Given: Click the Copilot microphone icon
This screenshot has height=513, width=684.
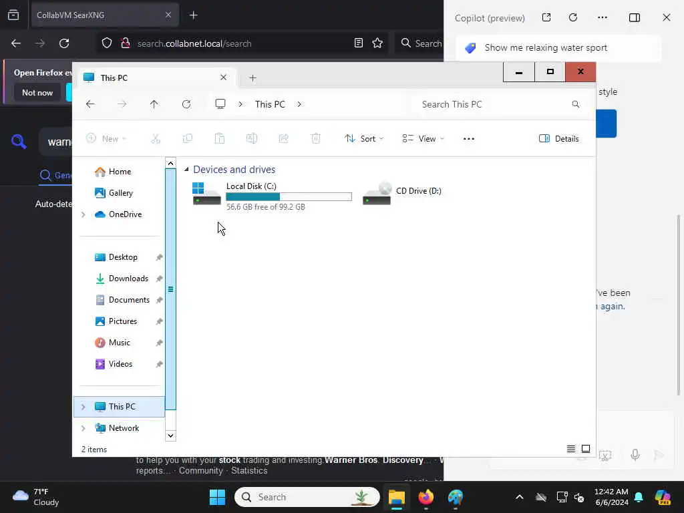Looking at the screenshot, I should click(x=635, y=455).
